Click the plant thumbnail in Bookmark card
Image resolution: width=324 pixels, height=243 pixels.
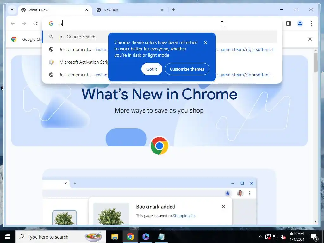coord(111,214)
